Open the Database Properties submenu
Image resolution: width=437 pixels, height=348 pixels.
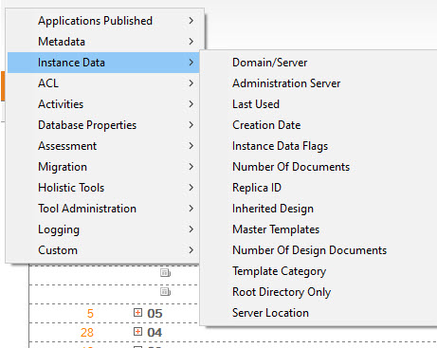[x=103, y=125]
